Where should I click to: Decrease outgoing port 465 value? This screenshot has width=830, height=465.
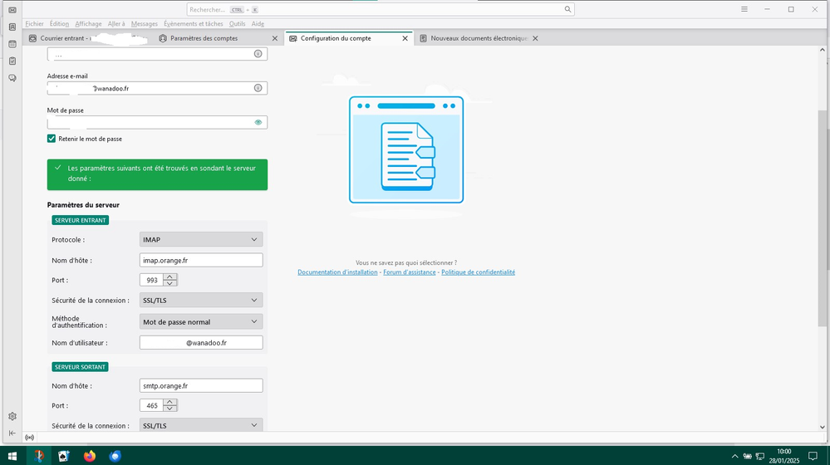click(170, 409)
